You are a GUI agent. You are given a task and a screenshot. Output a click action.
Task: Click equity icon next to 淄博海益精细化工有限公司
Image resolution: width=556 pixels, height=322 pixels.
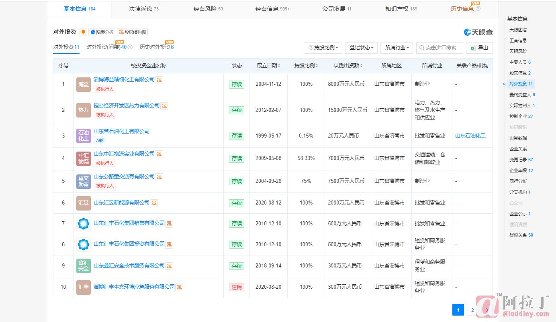pos(159,80)
